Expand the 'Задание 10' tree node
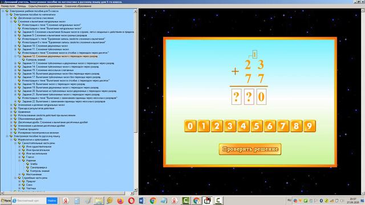Image resolution: width=365 pixels, height=205 pixels. click(x=15, y=46)
